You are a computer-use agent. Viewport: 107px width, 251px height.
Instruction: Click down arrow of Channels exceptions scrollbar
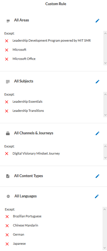[x=105, y=158]
